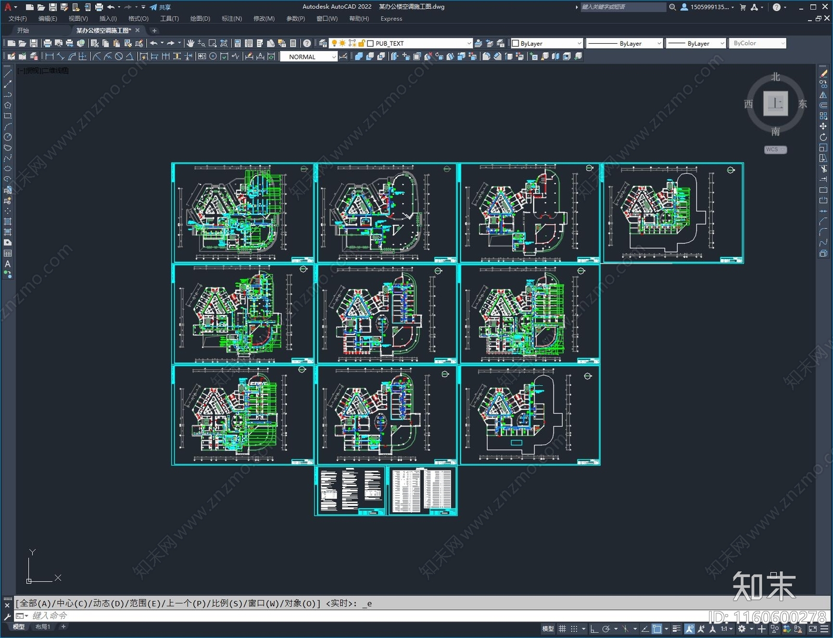Click the Help question mark toolbar icon
This screenshot has width=833, height=638.
307,43
